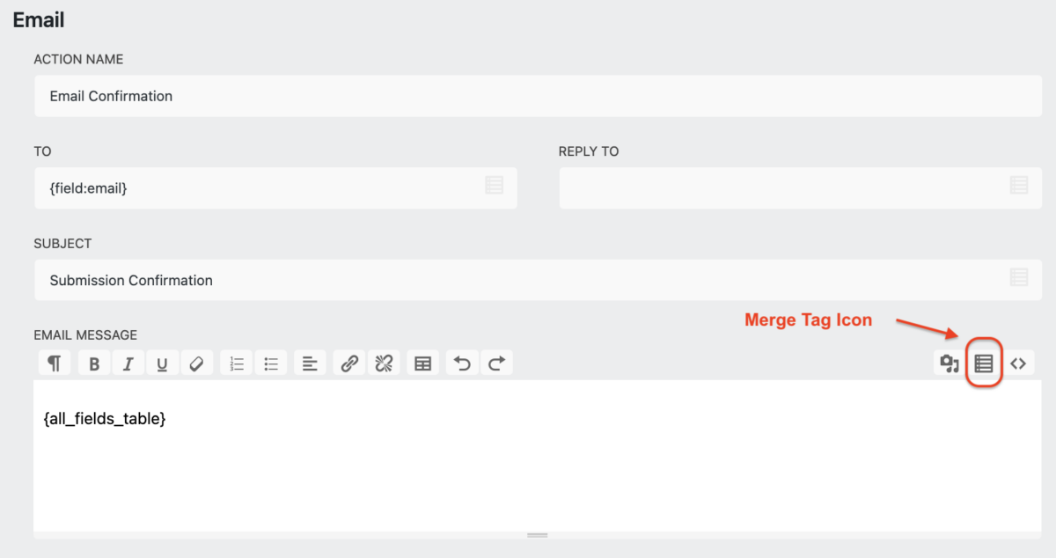Viewport: 1056px width, 558px height.
Task: Open merge tags for the SUBJECT field
Action: click(x=1019, y=276)
